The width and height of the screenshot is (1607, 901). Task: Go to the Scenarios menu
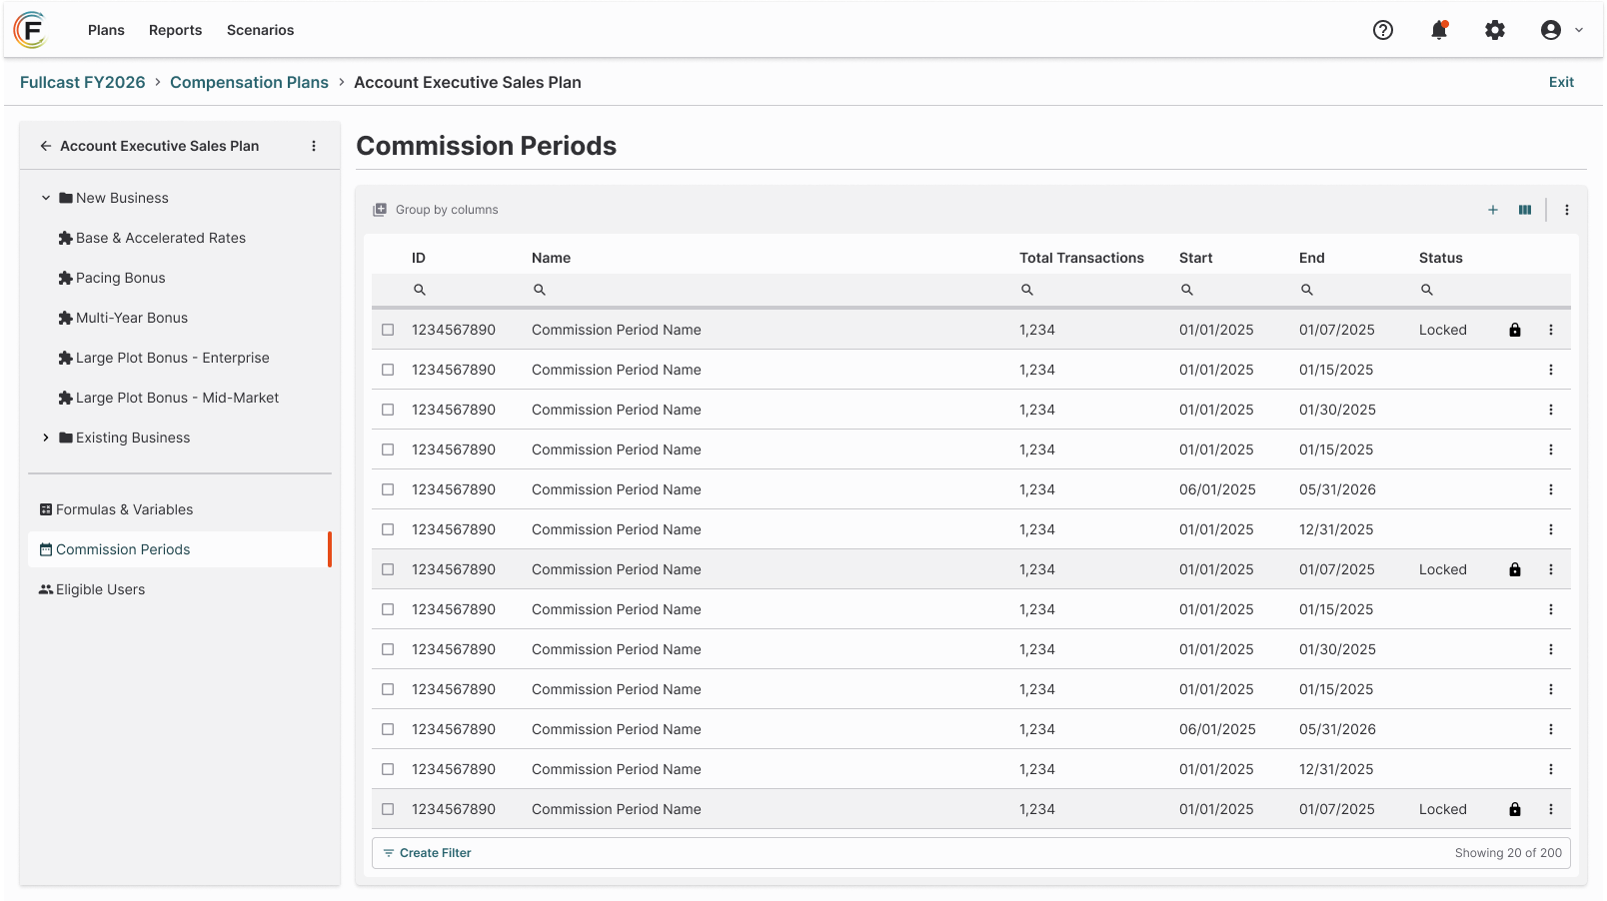(x=261, y=30)
